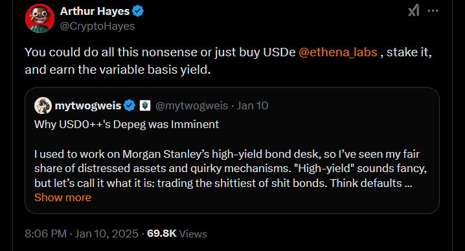Image resolution: width=465 pixels, height=251 pixels.
Task: Click the Jan 10 quoted tweet date
Action: point(253,105)
